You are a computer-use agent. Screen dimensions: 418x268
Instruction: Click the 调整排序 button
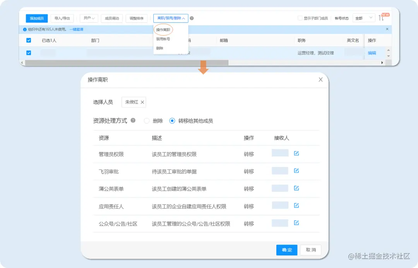tap(137, 18)
